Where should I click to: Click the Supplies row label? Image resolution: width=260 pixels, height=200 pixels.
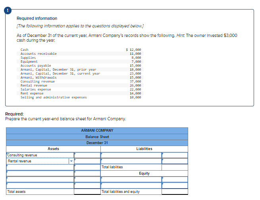28,58
